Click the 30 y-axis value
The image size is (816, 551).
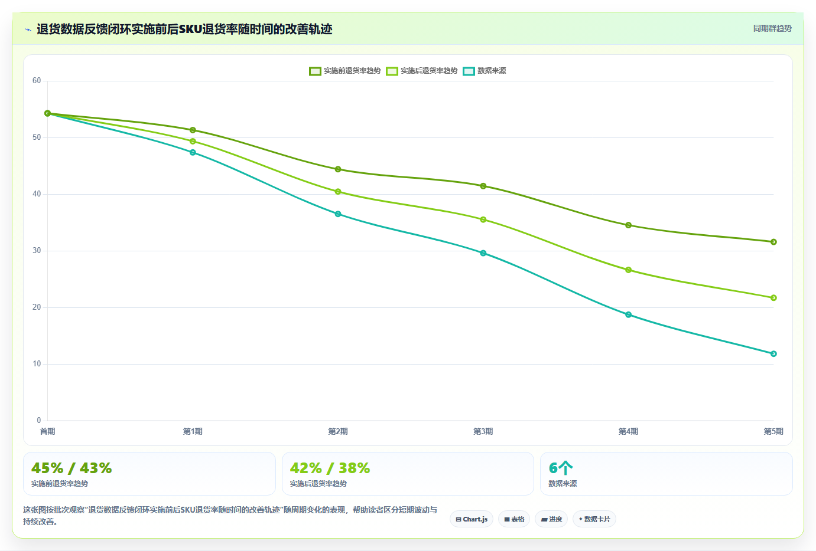[37, 251]
